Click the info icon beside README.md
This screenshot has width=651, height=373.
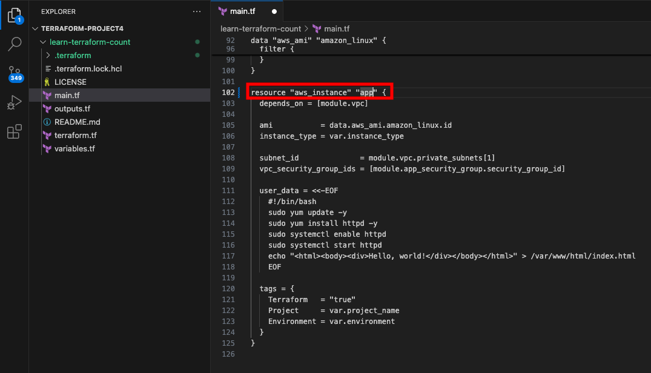pos(47,122)
